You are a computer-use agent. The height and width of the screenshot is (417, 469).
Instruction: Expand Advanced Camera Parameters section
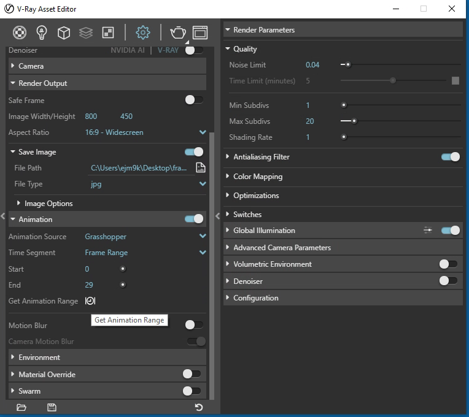pos(343,247)
